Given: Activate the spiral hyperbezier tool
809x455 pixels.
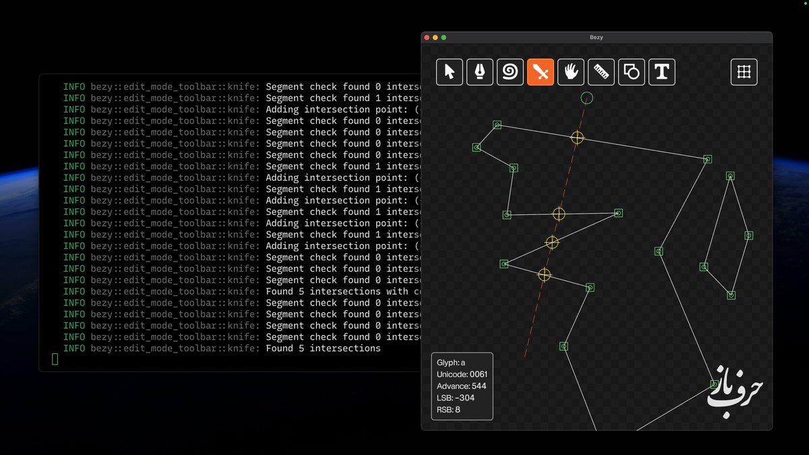Looking at the screenshot, I should click(510, 72).
